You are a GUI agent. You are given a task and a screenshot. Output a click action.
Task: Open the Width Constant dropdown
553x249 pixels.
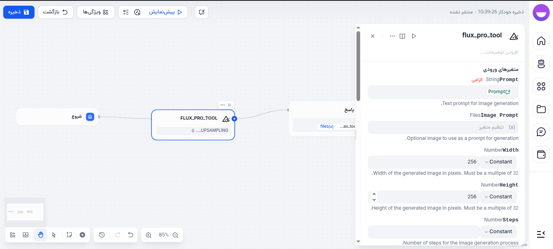tap(498, 161)
